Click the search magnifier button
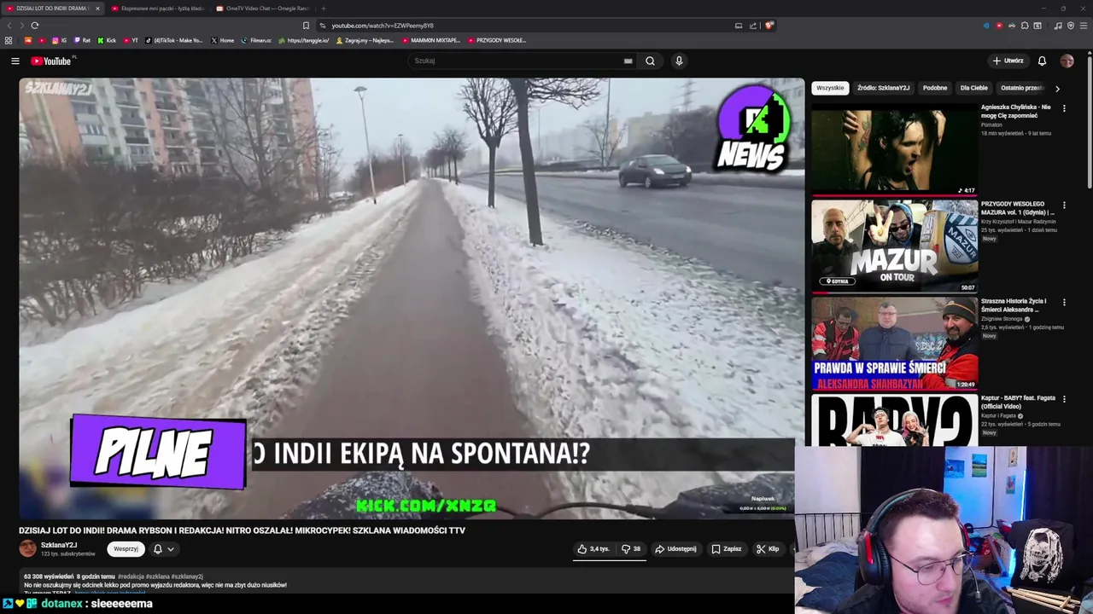Image resolution: width=1093 pixels, height=614 pixels. tap(650, 61)
